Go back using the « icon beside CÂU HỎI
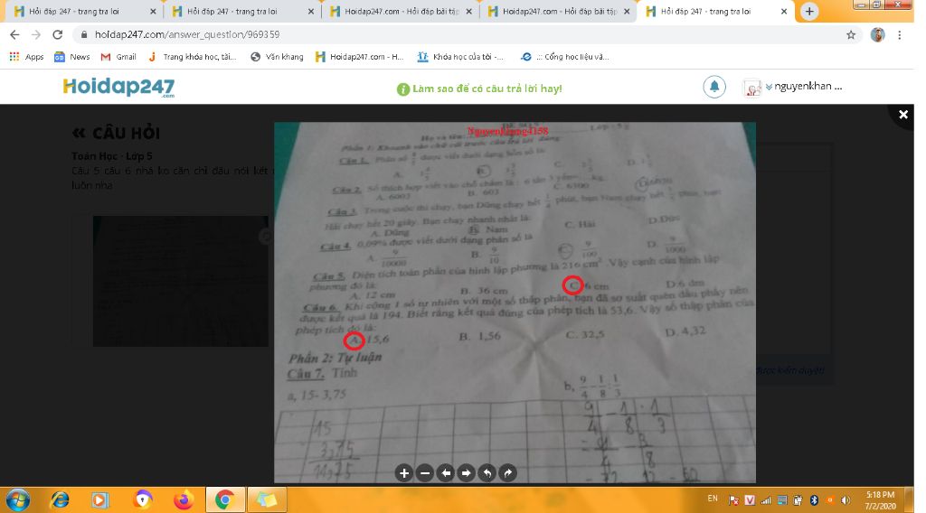The image size is (926, 513). [79, 134]
